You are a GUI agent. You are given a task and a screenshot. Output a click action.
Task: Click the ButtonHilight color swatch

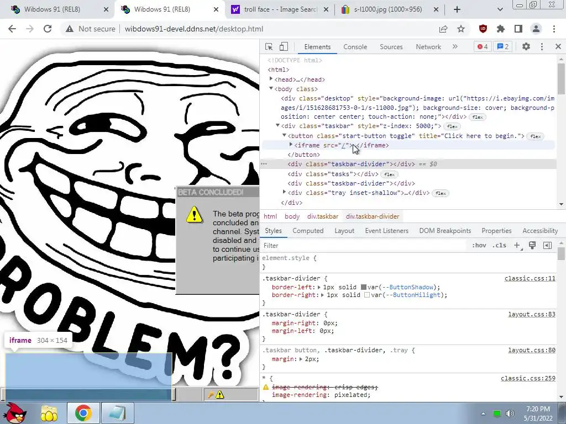click(x=367, y=295)
